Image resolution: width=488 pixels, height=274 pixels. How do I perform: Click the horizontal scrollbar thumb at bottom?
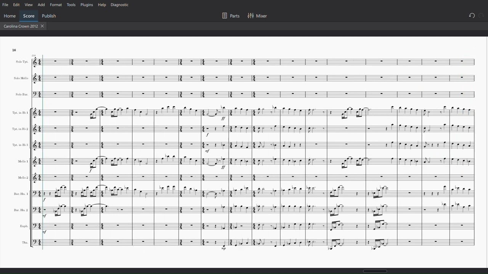(375, 271)
